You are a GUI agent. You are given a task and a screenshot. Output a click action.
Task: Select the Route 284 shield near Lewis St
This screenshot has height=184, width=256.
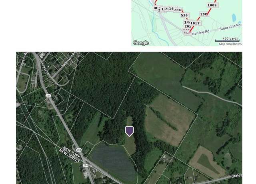pyautogui.click(x=48, y=96)
